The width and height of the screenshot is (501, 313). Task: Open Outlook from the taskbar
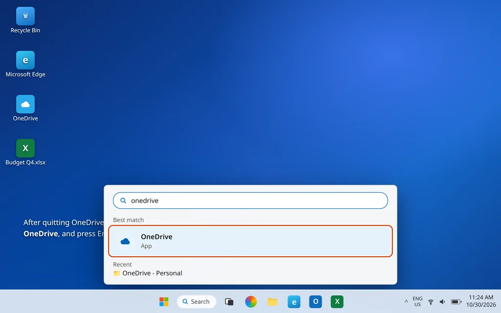[x=316, y=301]
